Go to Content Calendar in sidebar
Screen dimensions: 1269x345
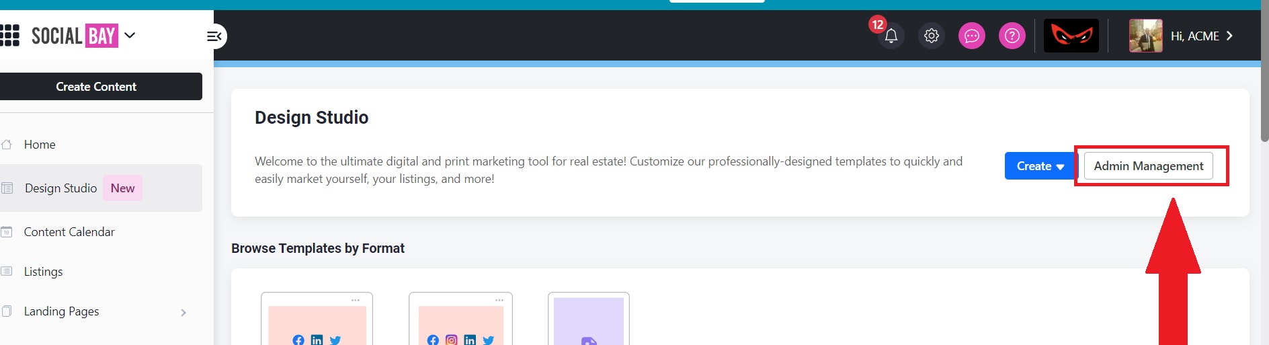click(x=69, y=232)
